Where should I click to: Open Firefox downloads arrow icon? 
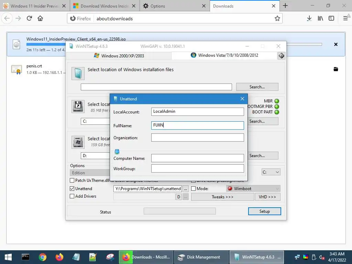[309, 19]
